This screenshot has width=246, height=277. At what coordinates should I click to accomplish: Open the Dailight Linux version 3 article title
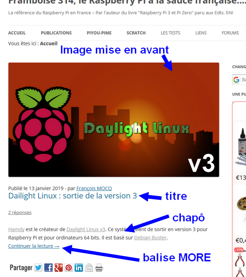73,196
